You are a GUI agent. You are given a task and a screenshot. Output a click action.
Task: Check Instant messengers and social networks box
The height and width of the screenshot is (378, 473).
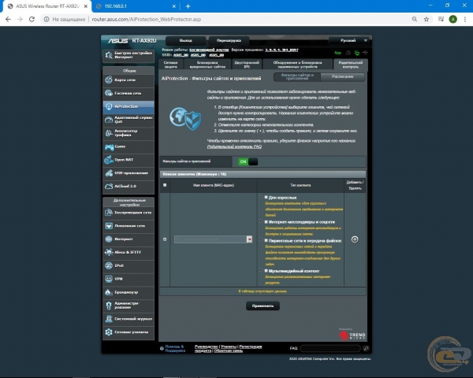(266, 222)
